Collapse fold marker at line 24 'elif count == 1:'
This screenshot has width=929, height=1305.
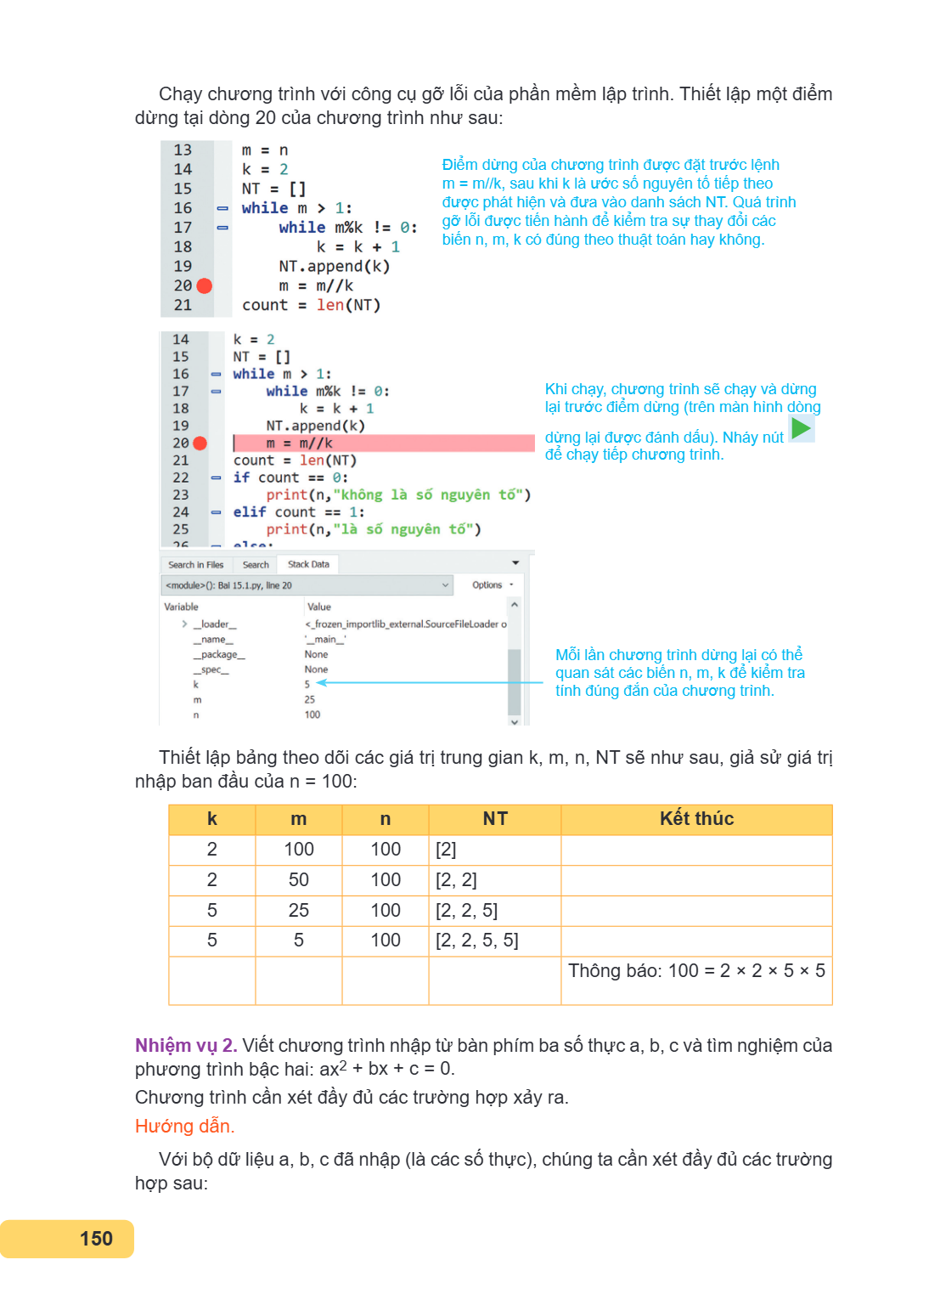click(x=216, y=512)
